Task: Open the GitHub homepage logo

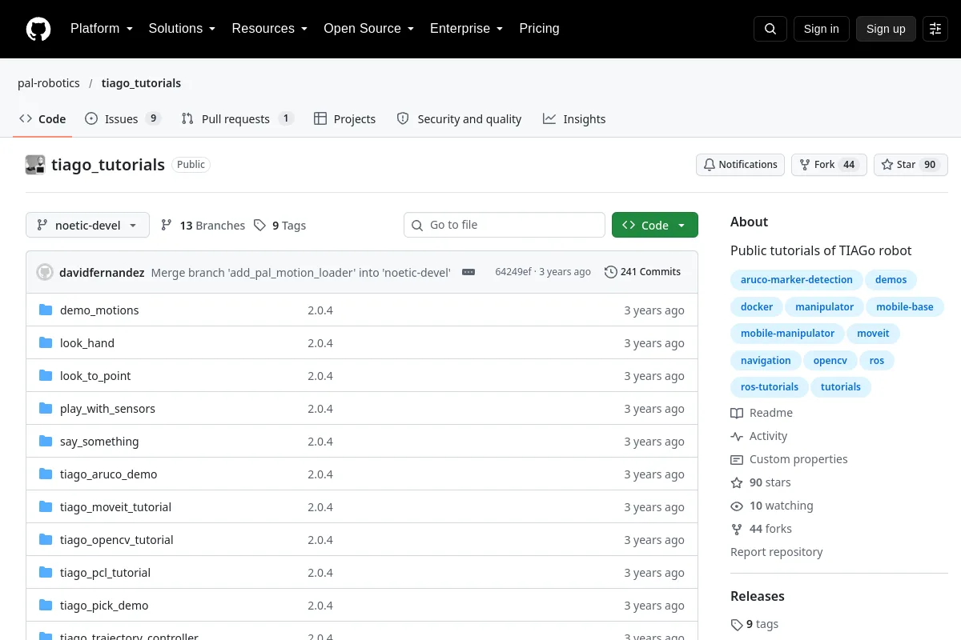Action: (38, 29)
